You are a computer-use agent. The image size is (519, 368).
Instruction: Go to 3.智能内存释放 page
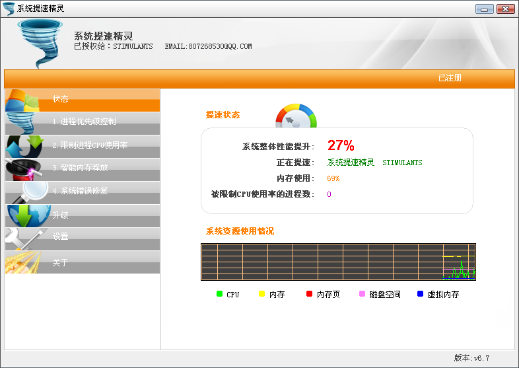tap(80, 168)
